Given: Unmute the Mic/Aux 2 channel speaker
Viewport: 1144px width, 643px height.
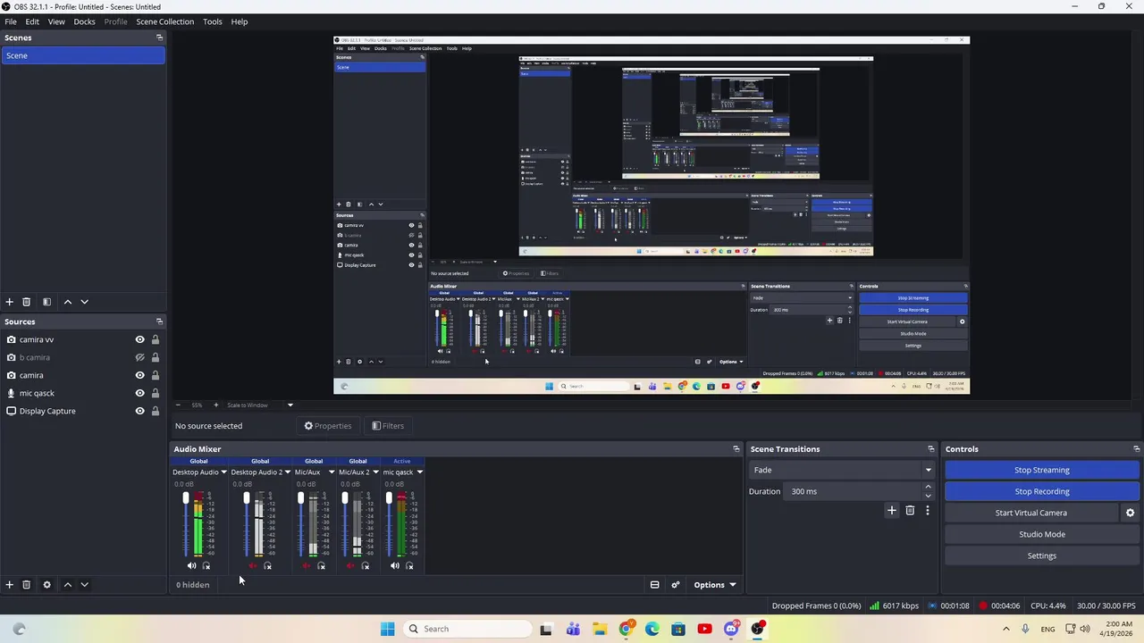Looking at the screenshot, I should 350,566.
